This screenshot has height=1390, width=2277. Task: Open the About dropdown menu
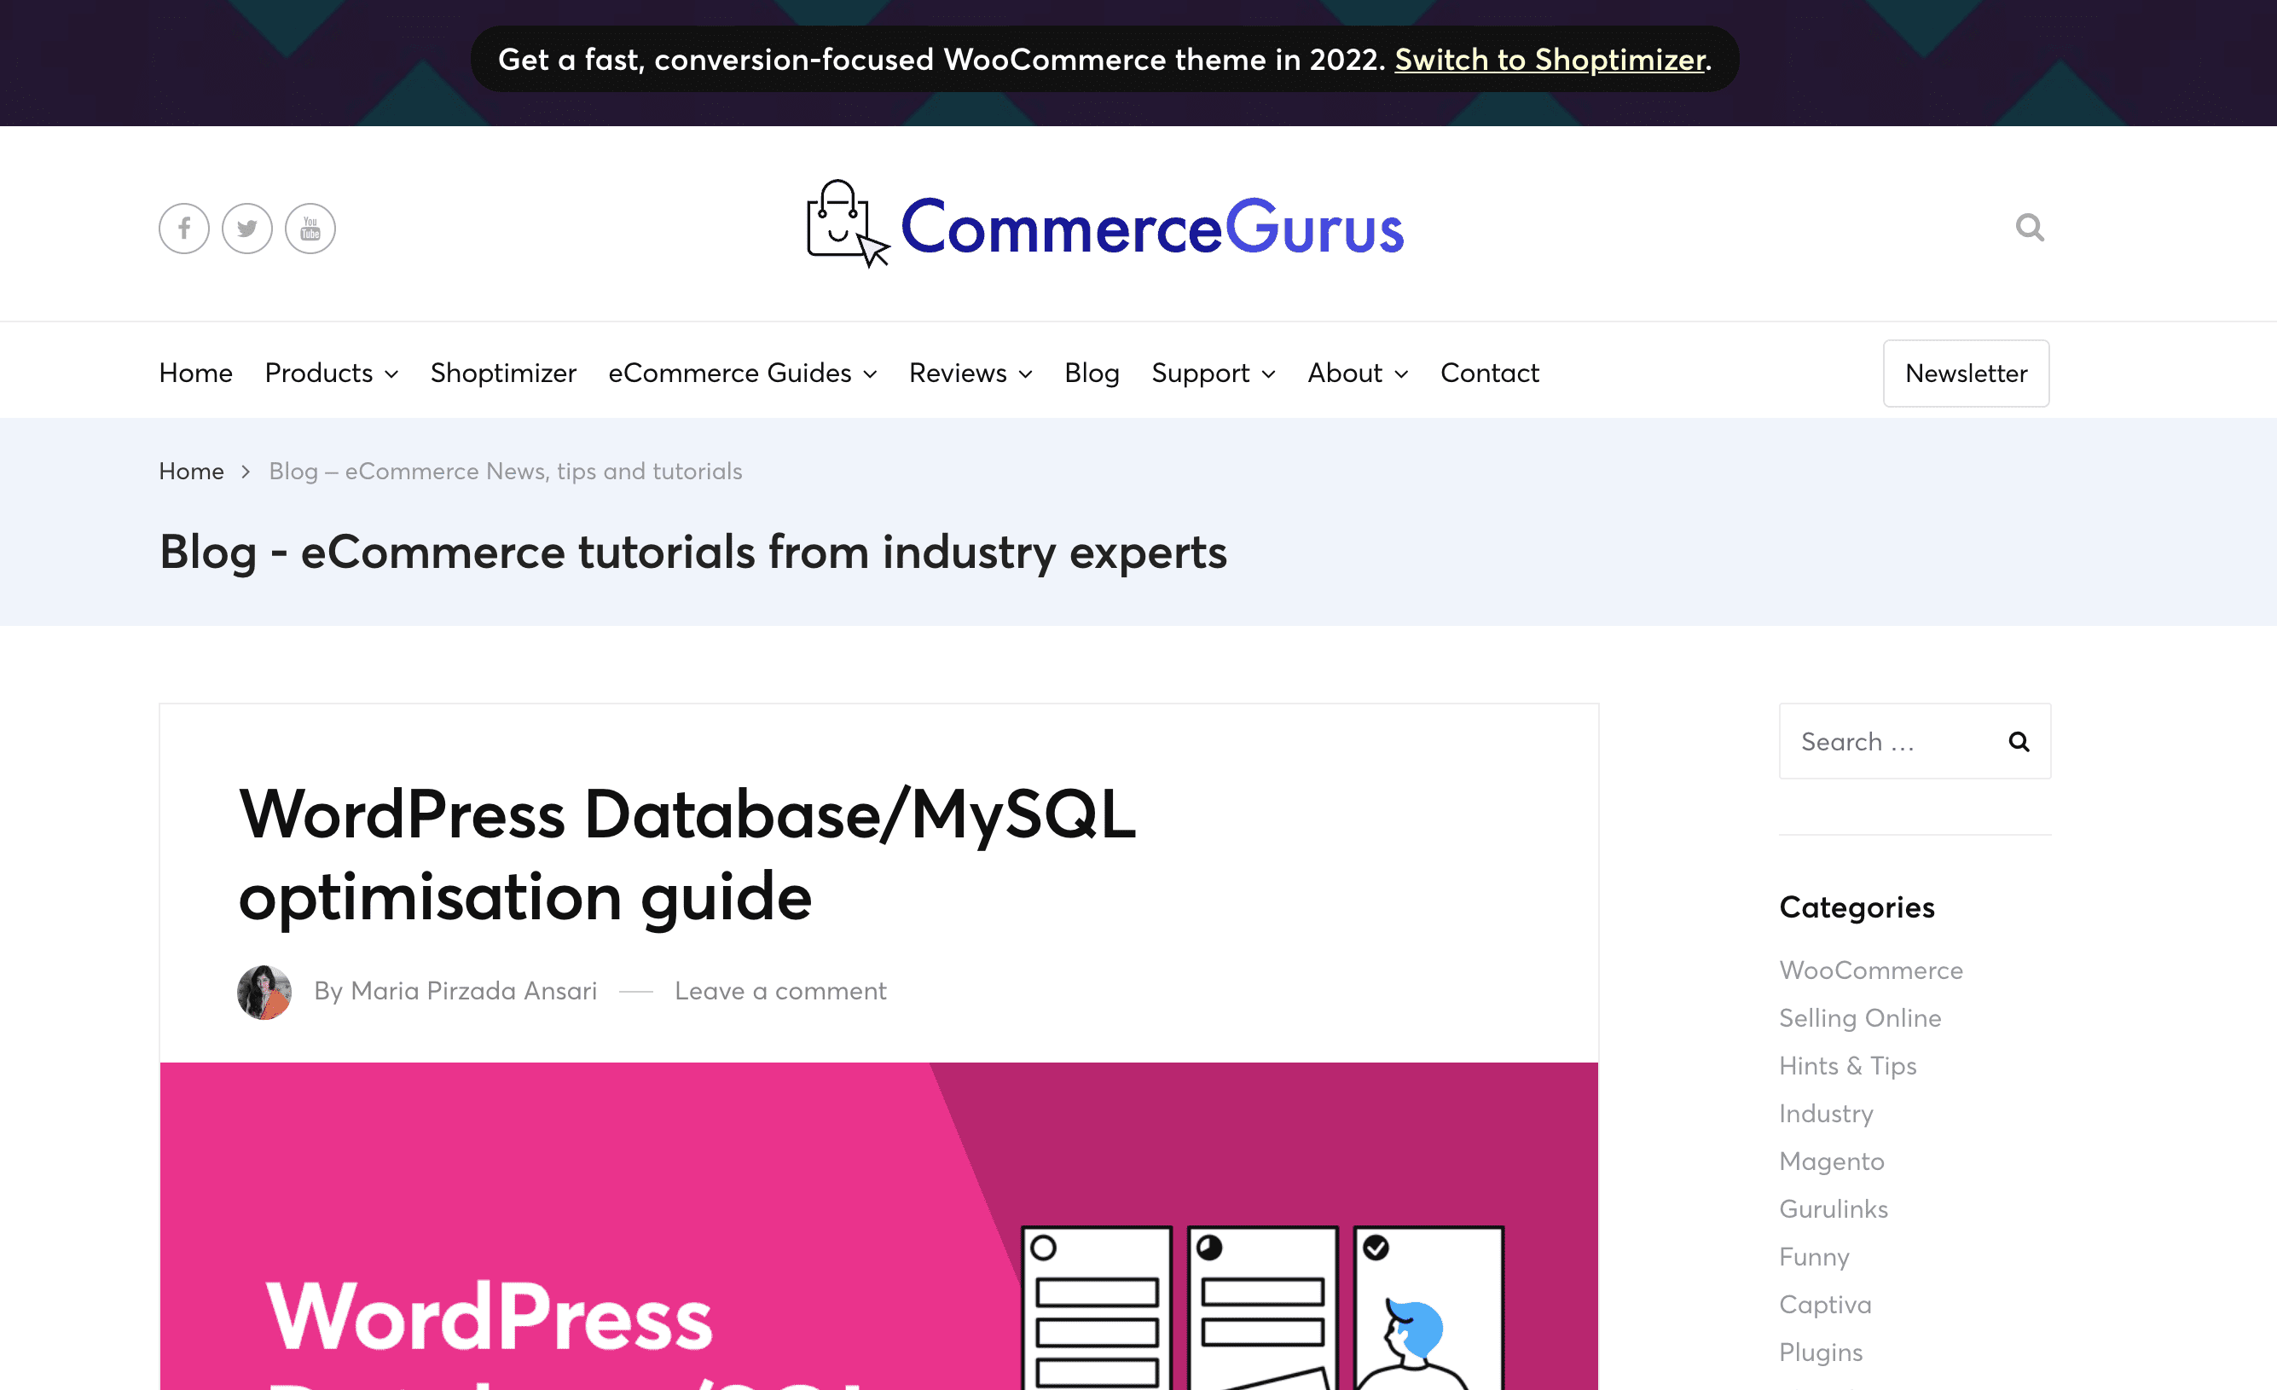tap(1357, 374)
